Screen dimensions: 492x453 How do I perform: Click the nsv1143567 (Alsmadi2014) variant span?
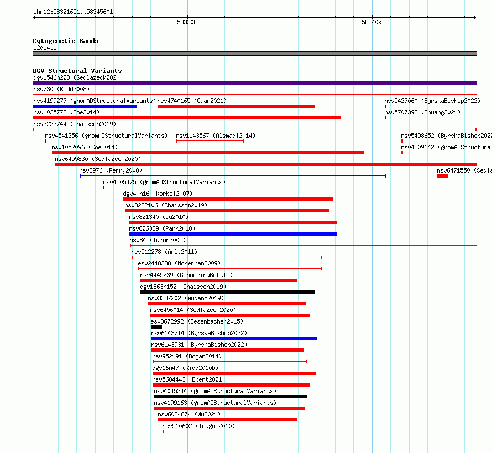tap(210, 141)
